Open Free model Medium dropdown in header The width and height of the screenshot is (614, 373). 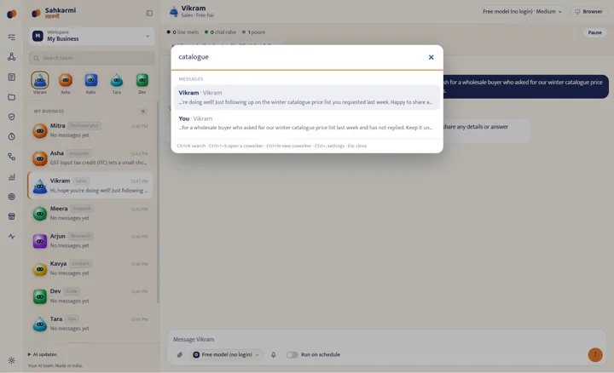522,12
